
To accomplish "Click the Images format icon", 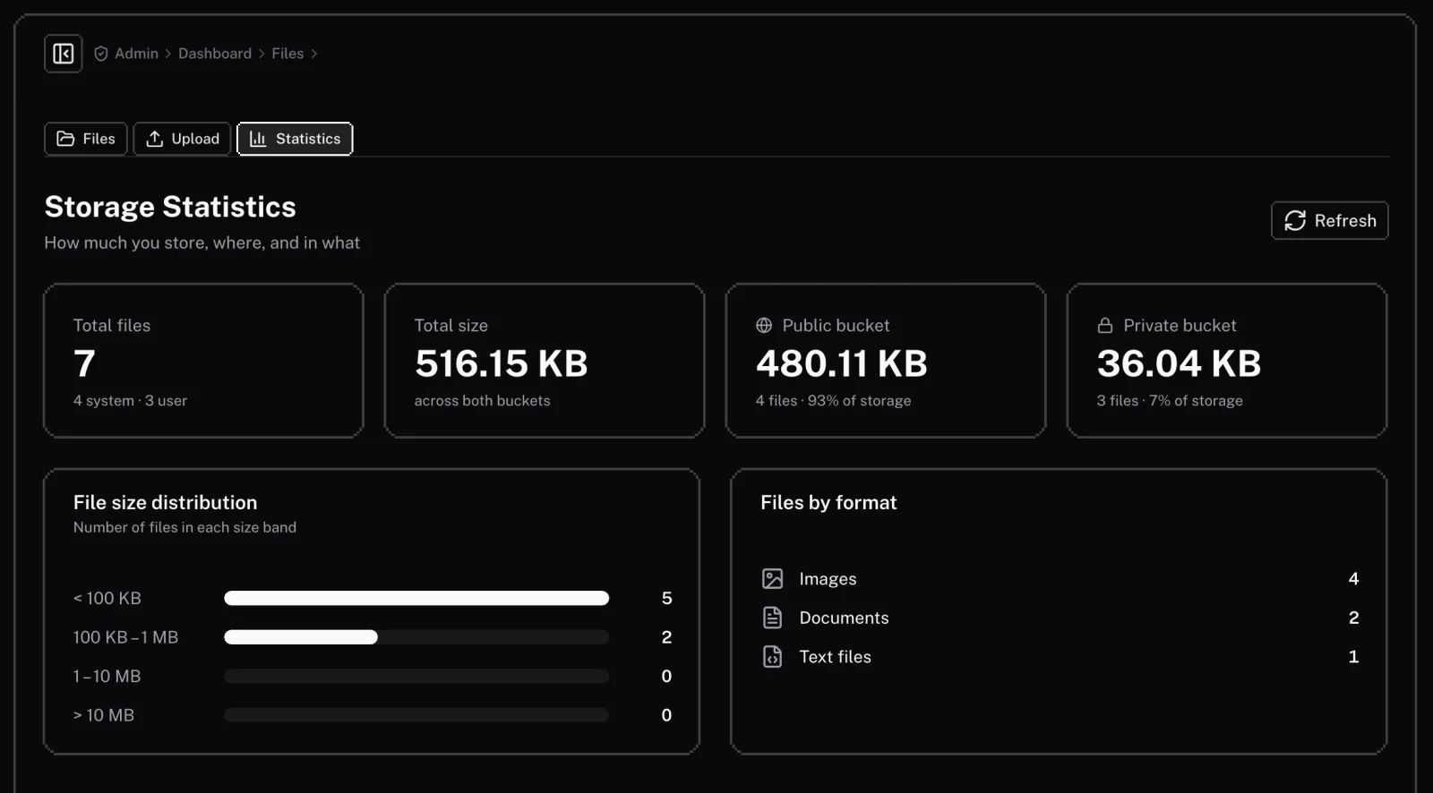I will 773,579.
